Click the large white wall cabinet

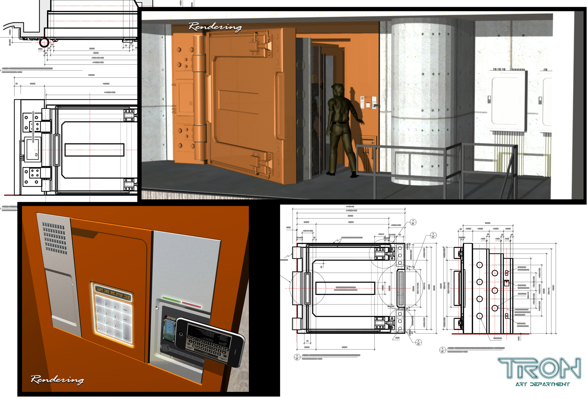point(508,101)
